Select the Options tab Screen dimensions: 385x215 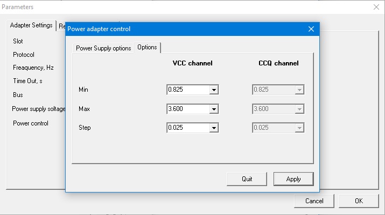point(147,47)
